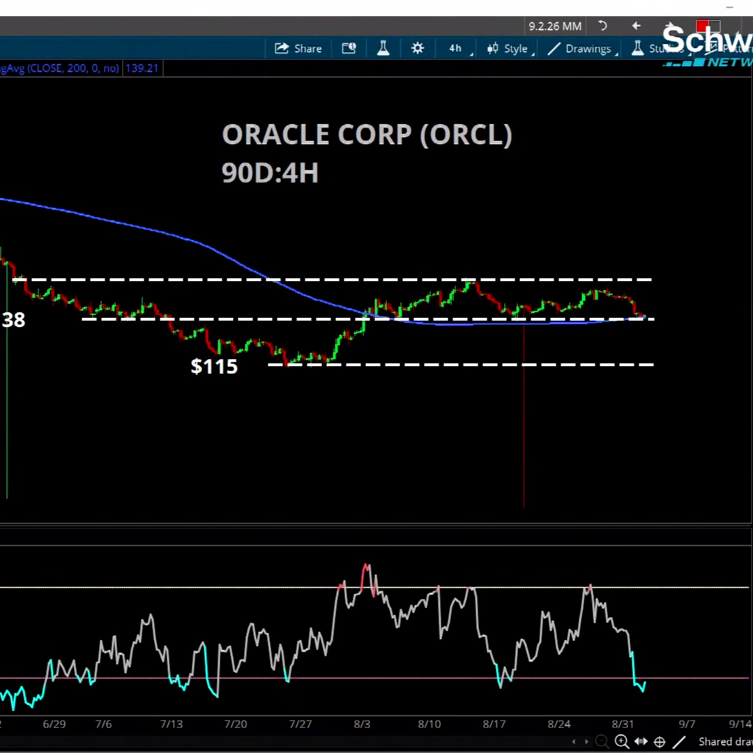Click the 139.21 moving average value
Image resolution: width=753 pixels, height=753 pixels.
point(142,69)
